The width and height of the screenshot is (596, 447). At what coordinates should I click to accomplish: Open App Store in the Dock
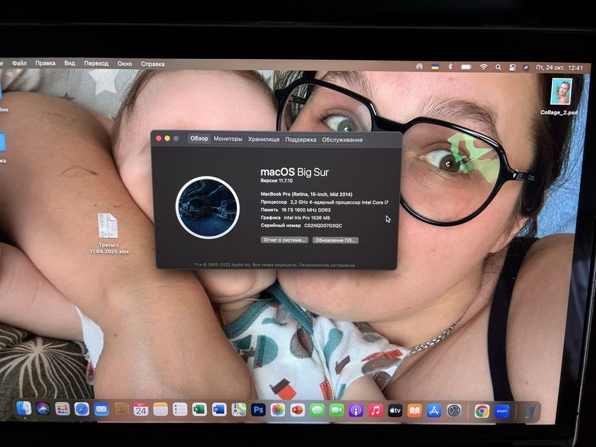[434, 411]
